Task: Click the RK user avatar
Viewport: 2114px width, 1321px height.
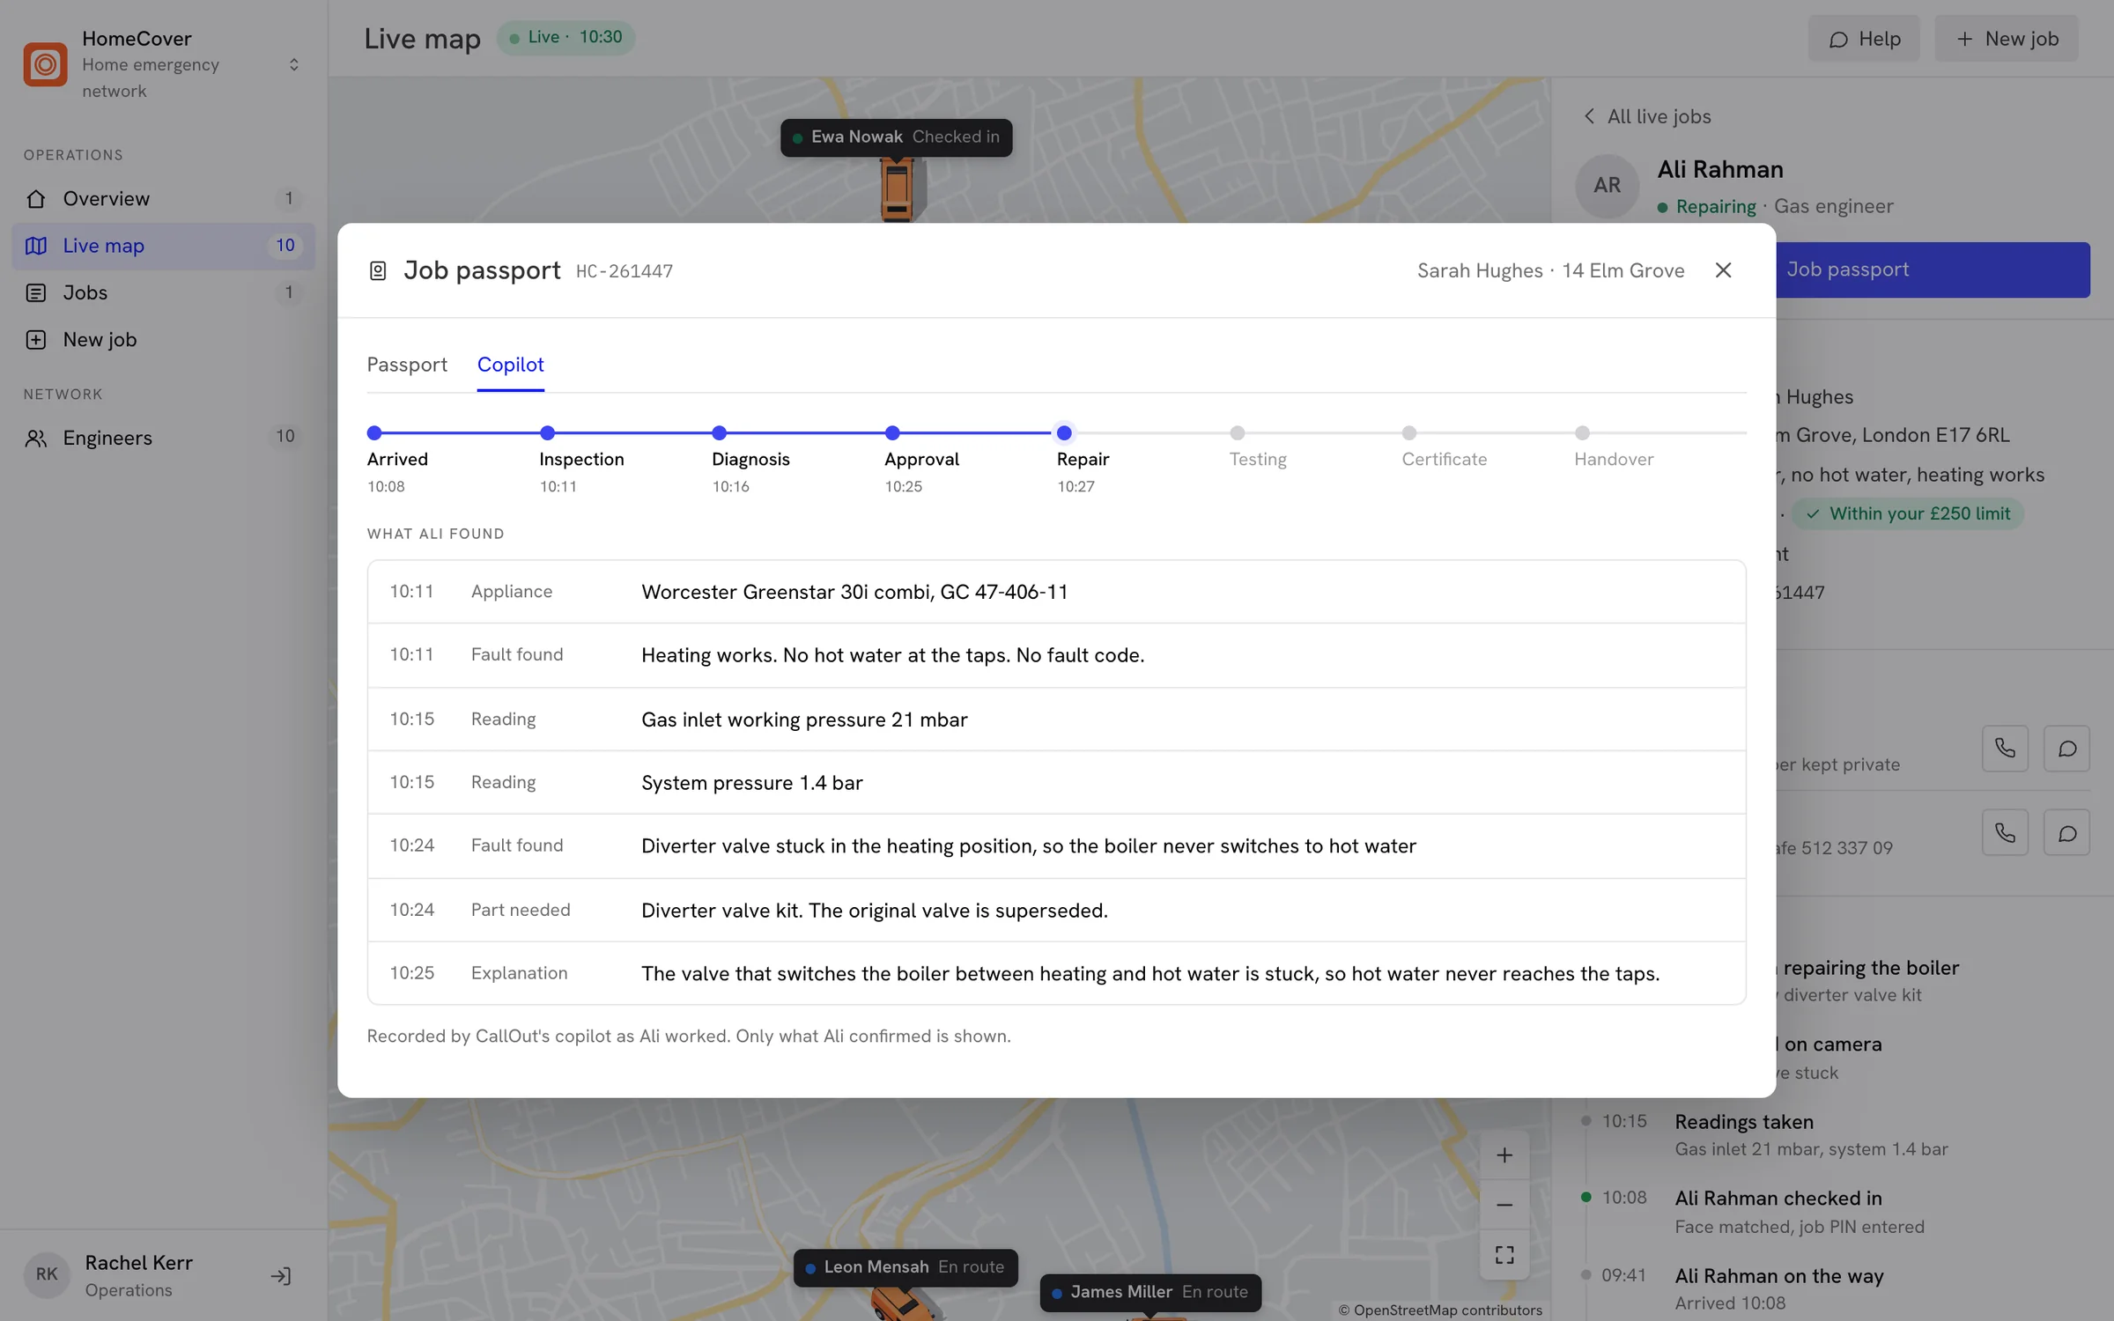Action: [47, 1274]
